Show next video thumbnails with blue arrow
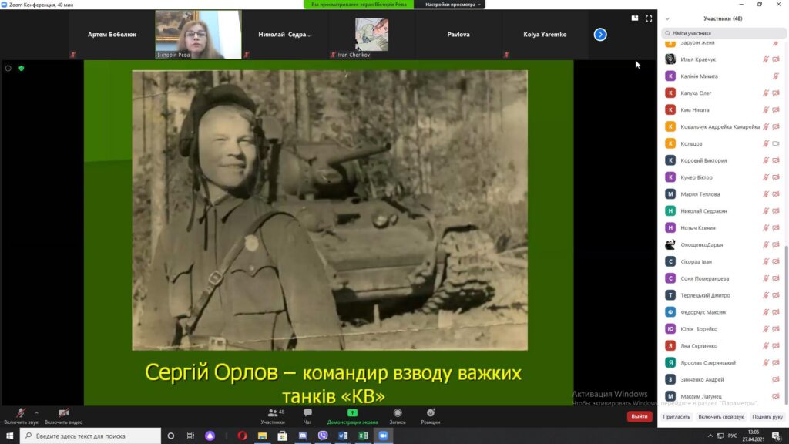789x444 pixels. (x=599, y=34)
